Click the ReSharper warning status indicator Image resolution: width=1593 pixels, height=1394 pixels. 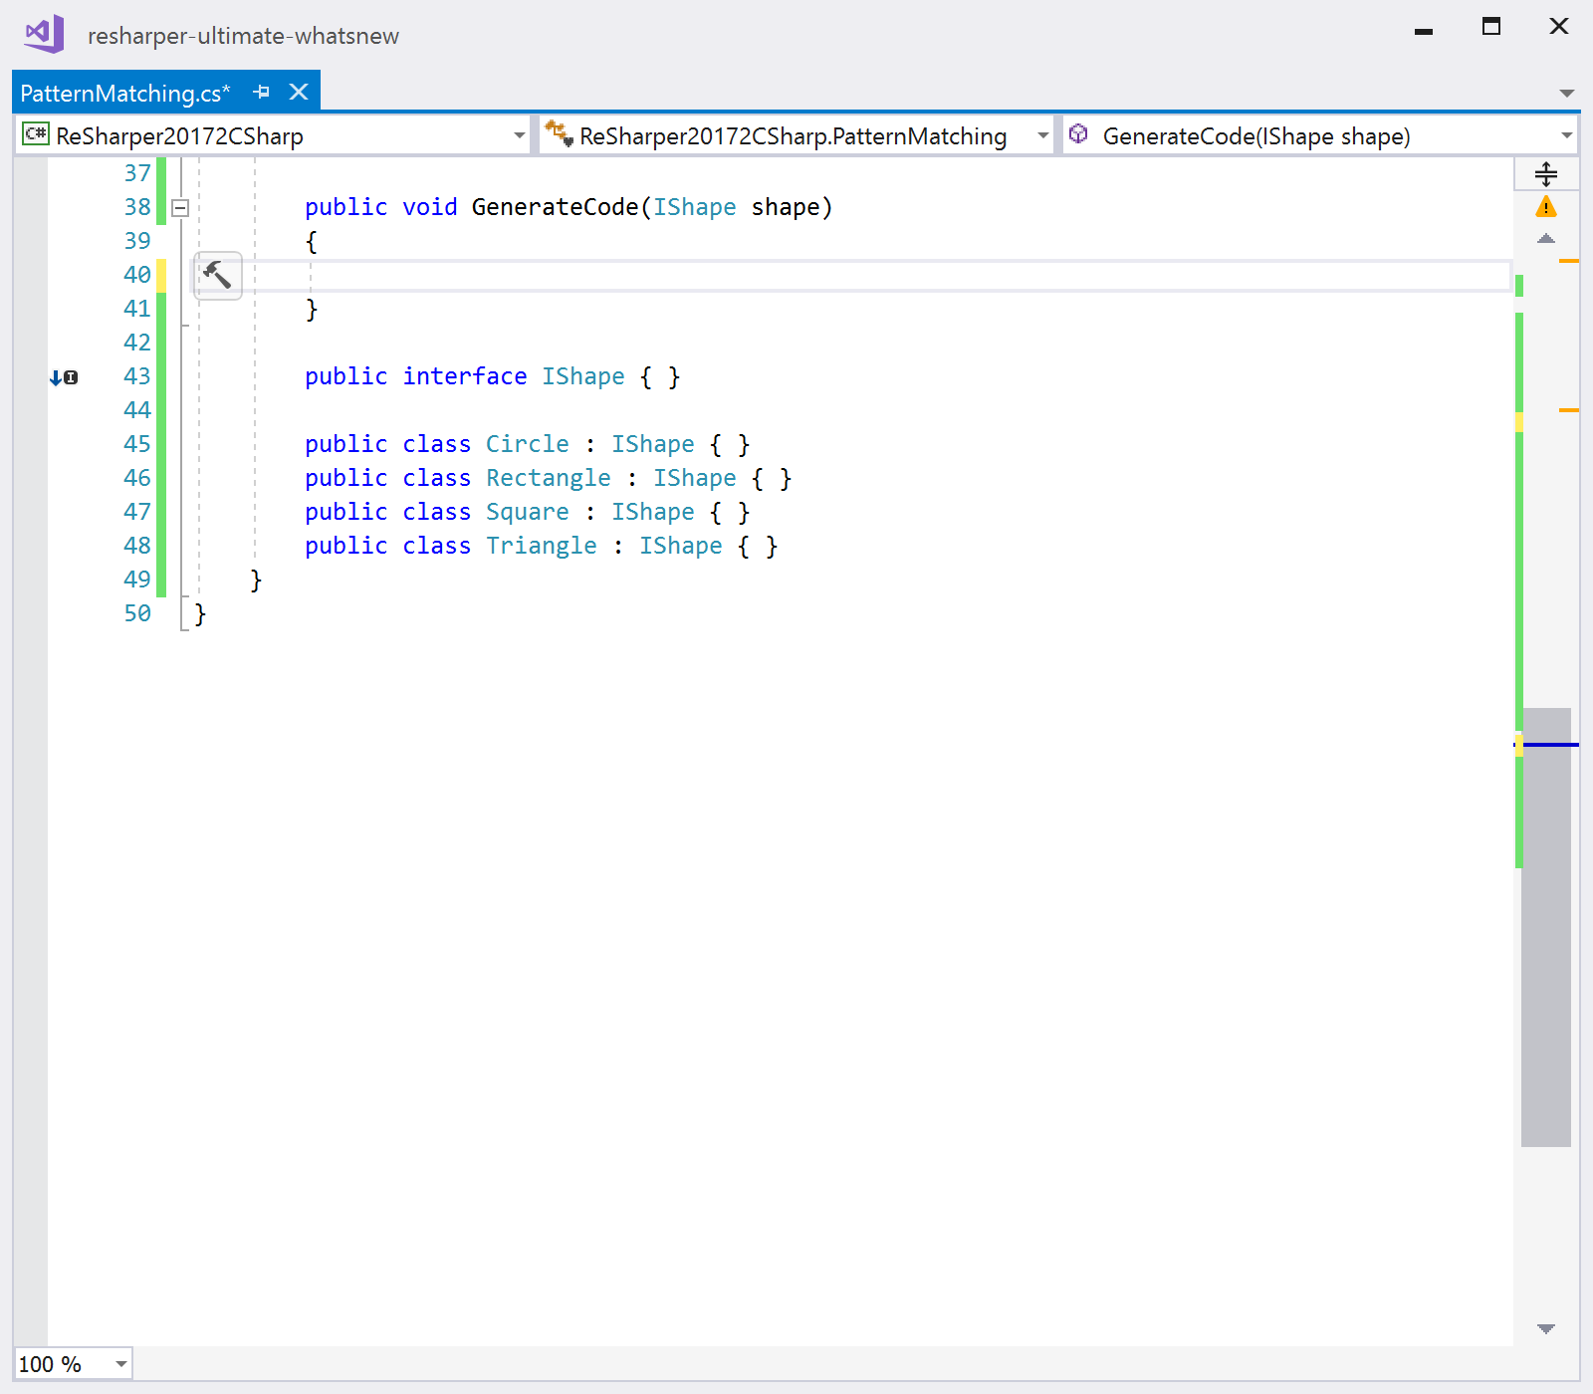pyautogui.click(x=1545, y=207)
